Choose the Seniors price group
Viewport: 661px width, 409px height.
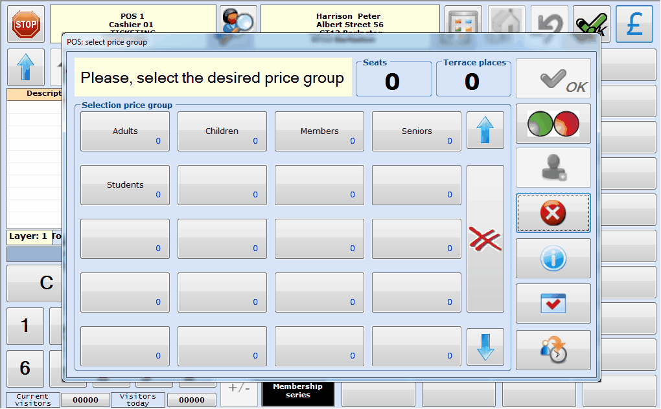pyautogui.click(x=417, y=131)
